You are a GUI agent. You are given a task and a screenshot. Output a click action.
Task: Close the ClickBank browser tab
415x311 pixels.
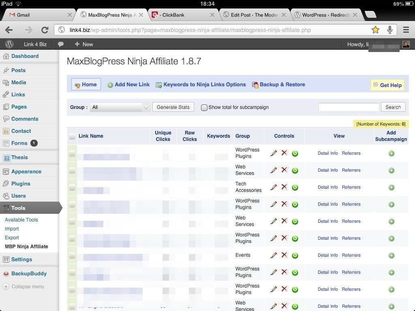point(212,15)
